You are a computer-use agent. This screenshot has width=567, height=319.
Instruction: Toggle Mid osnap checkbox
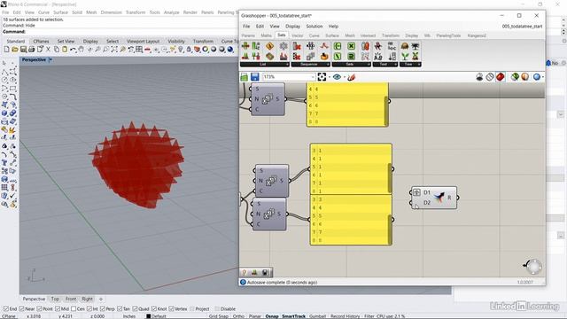58,309
